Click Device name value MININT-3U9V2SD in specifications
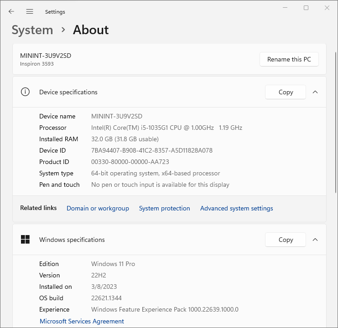The width and height of the screenshot is (338, 328). (x=117, y=116)
